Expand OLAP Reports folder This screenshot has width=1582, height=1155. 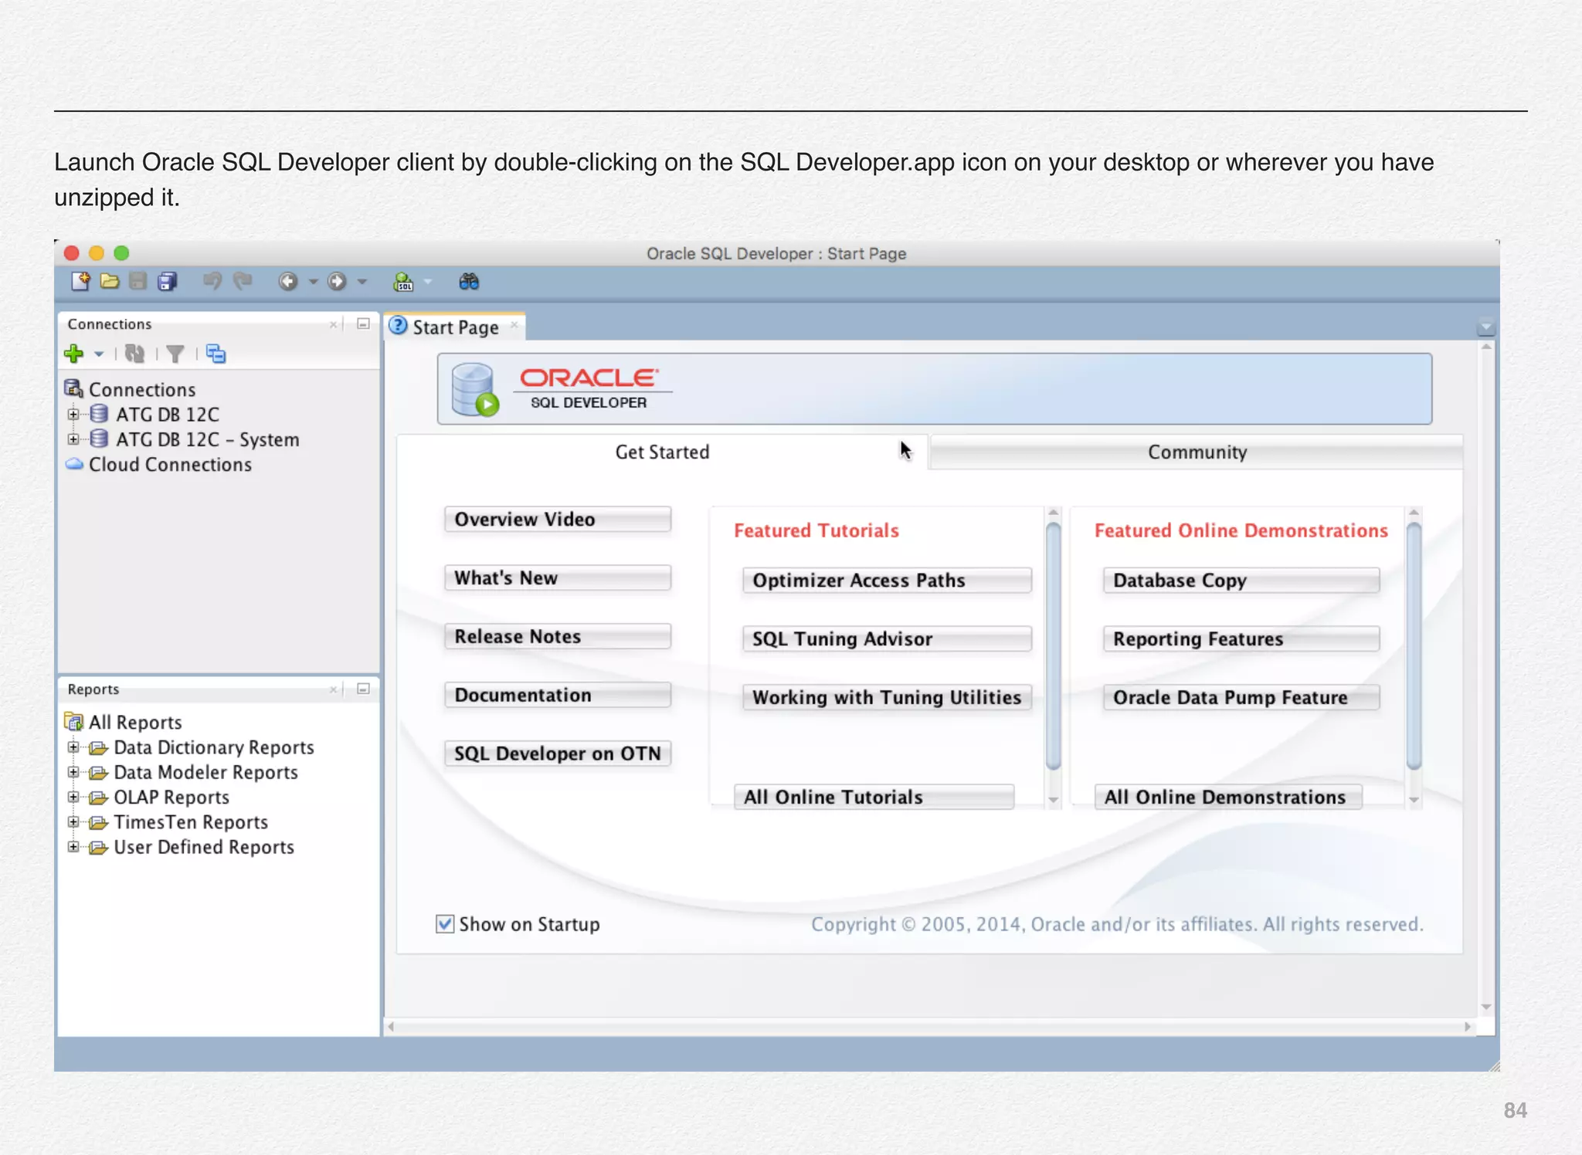click(x=73, y=797)
